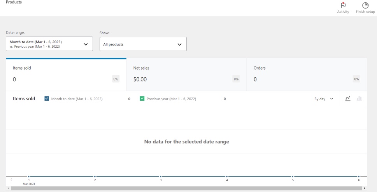Image resolution: width=377 pixels, height=192 pixels.
Task: Click the Net sales 0% badge
Action: point(236,79)
